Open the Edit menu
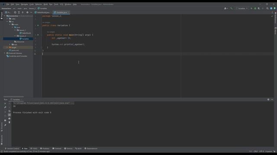Screen dimensions: 277x155 pyautogui.click(x=13, y=4)
